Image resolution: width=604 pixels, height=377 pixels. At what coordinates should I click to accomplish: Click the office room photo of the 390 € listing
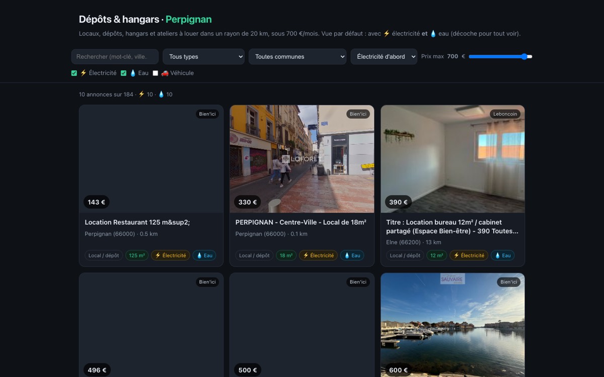tap(453, 159)
